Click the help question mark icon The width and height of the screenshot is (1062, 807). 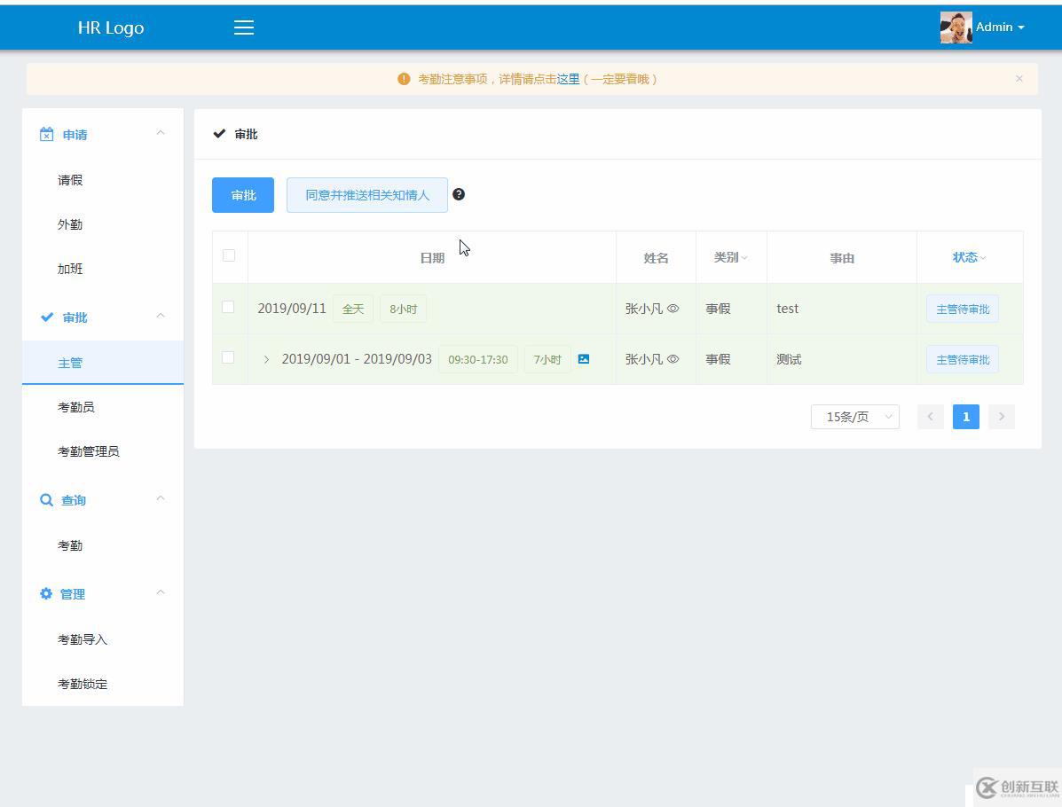460,193
